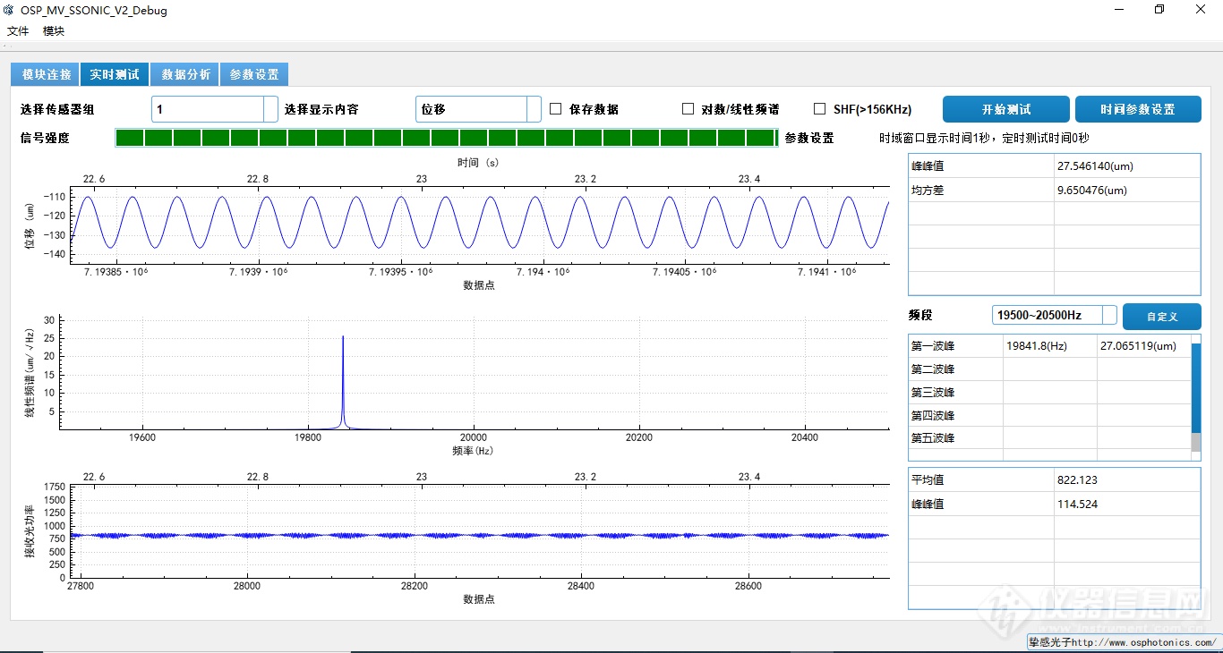This screenshot has height=653, width=1223.
Task: Minimize the OSP_MV_SSONIC window
Action: pos(1119,10)
